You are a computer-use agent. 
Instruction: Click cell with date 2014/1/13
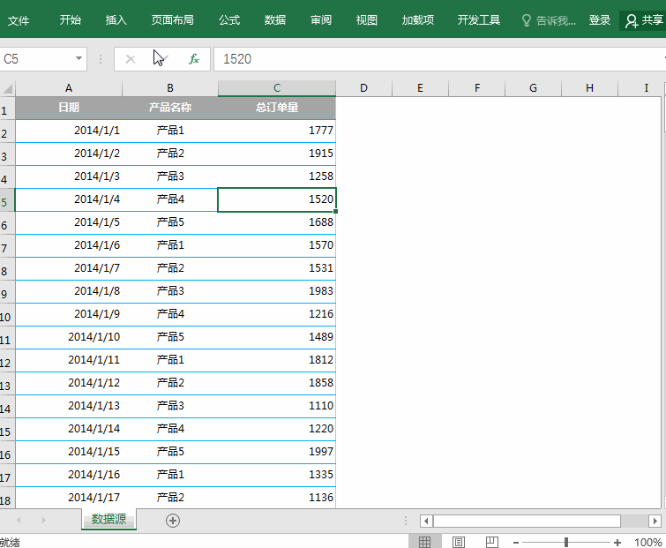69,406
